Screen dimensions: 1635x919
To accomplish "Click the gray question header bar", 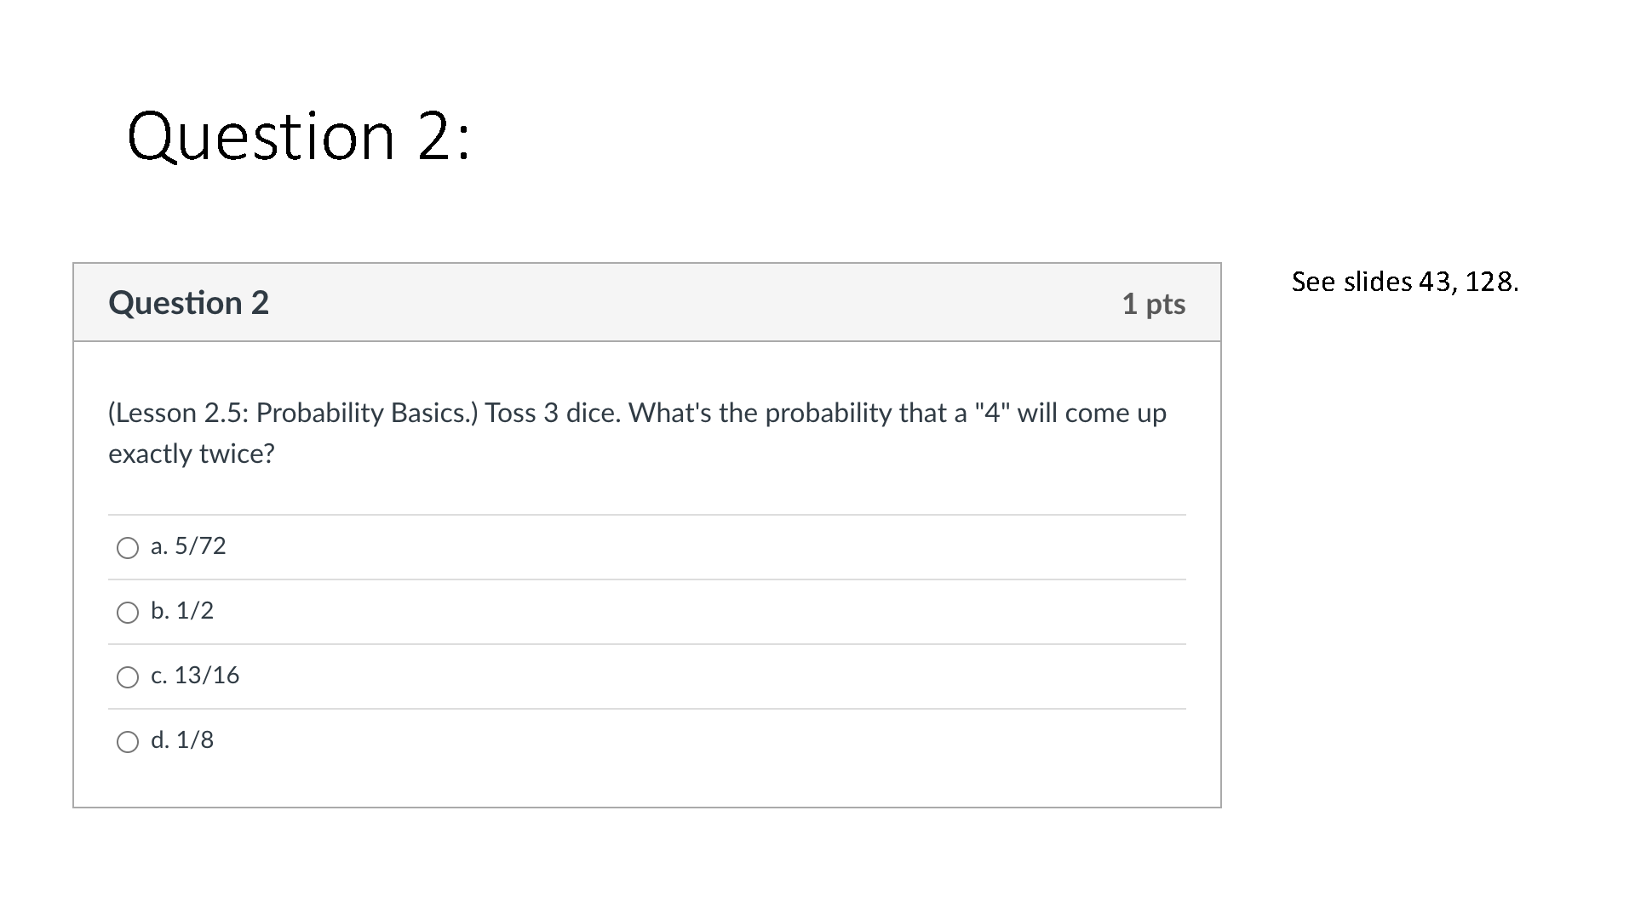I will point(647,303).
